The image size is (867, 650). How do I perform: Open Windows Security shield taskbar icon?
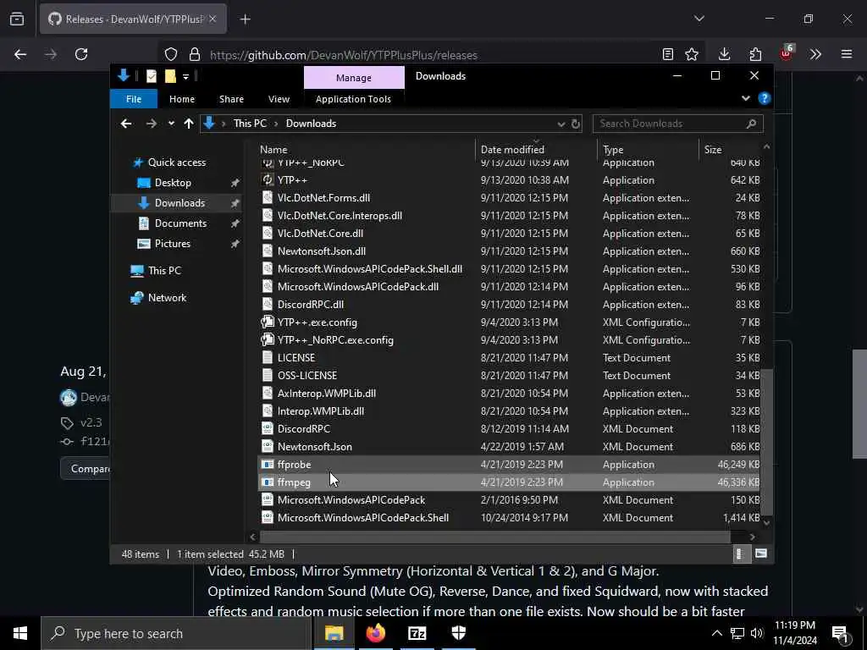pos(459,633)
